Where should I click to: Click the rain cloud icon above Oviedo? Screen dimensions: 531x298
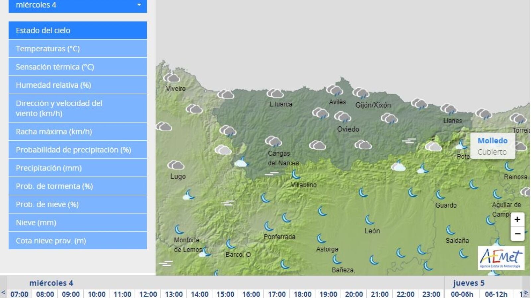342,117
